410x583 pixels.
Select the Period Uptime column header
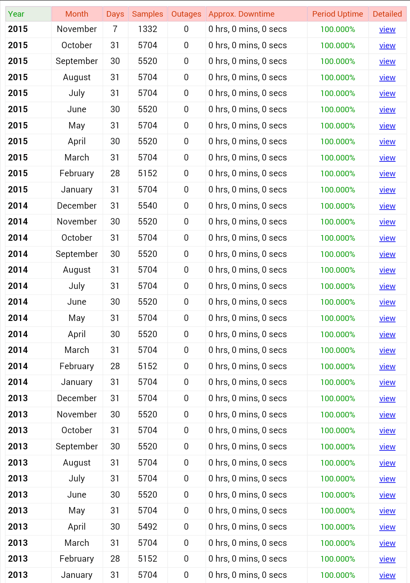(x=338, y=14)
